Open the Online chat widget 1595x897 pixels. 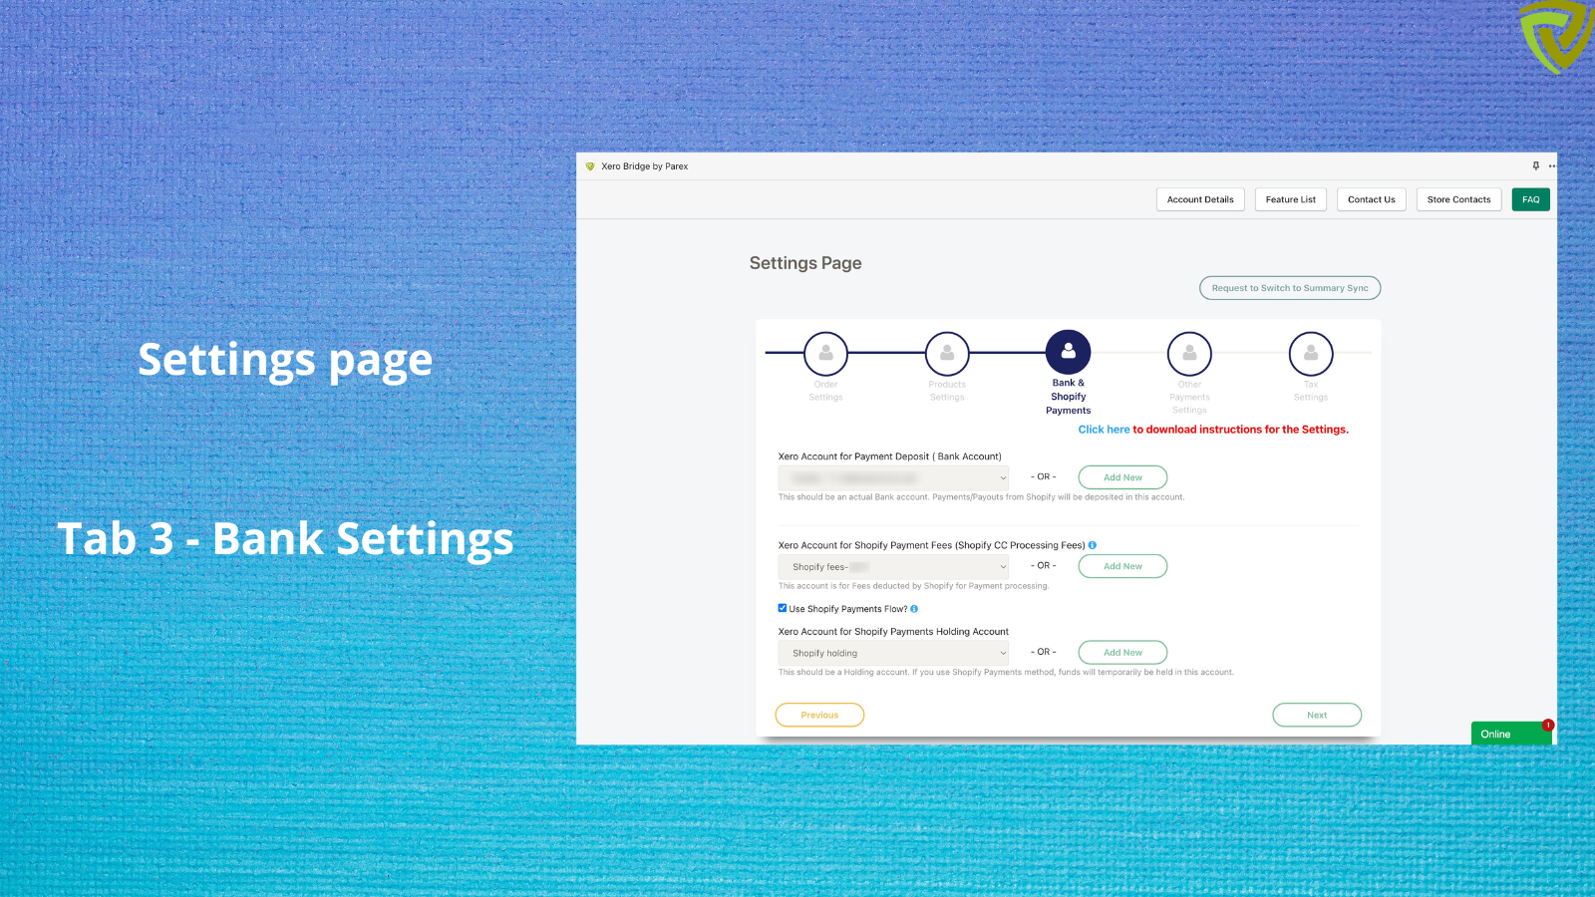click(1511, 734)
